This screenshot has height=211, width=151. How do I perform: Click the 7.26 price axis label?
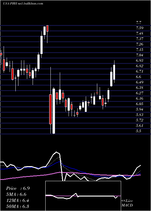coord(140,44)
